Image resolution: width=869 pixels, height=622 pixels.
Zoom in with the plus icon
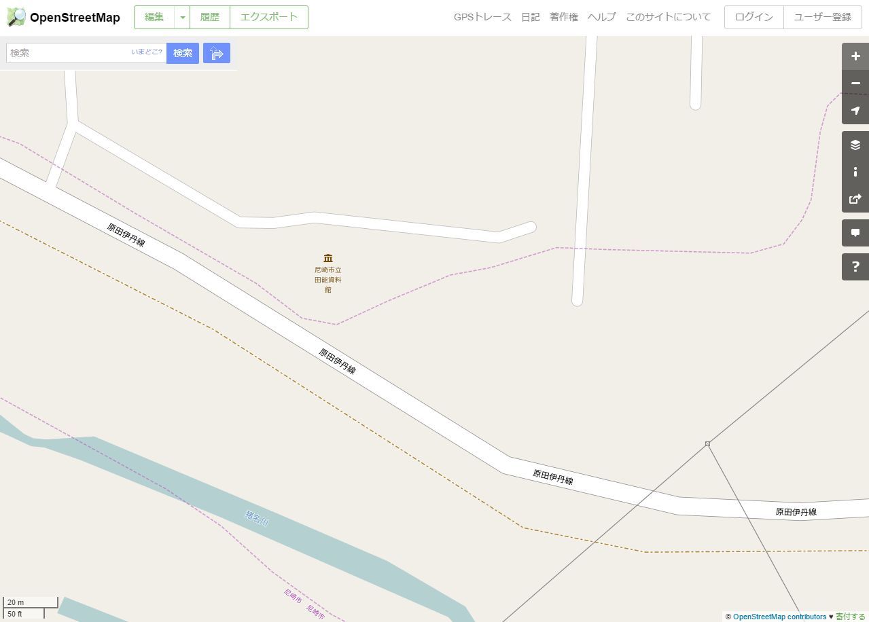click(x=855, y=56)
